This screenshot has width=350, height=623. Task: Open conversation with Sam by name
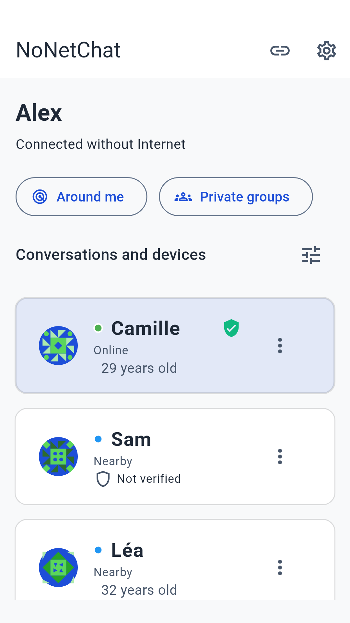131,439
